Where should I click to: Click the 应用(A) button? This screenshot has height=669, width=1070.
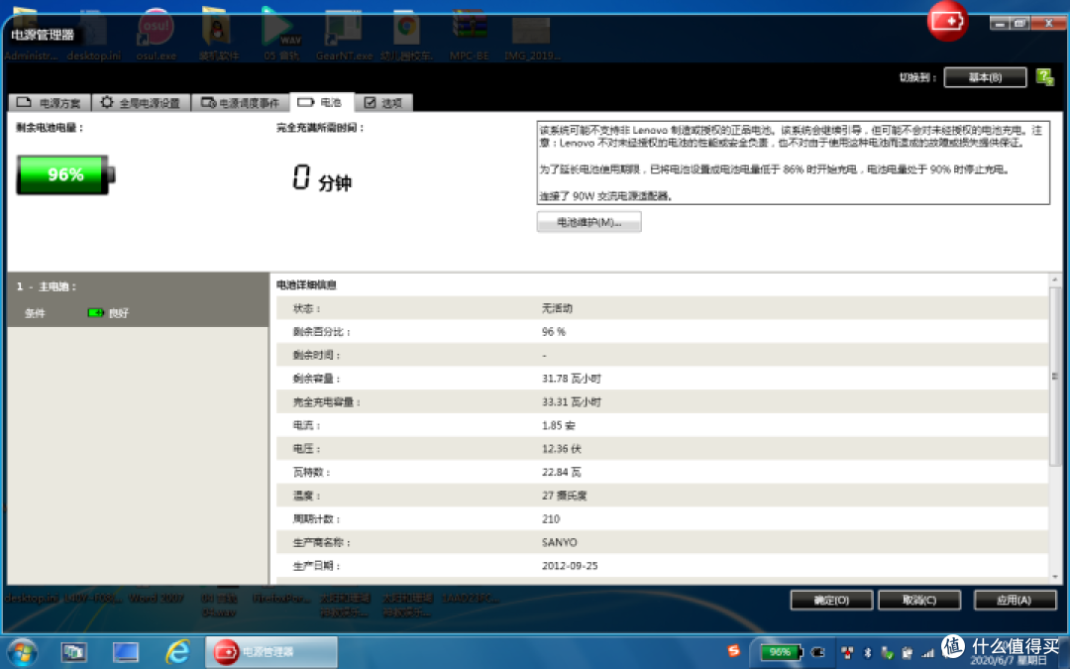[x=1015, y=600]
